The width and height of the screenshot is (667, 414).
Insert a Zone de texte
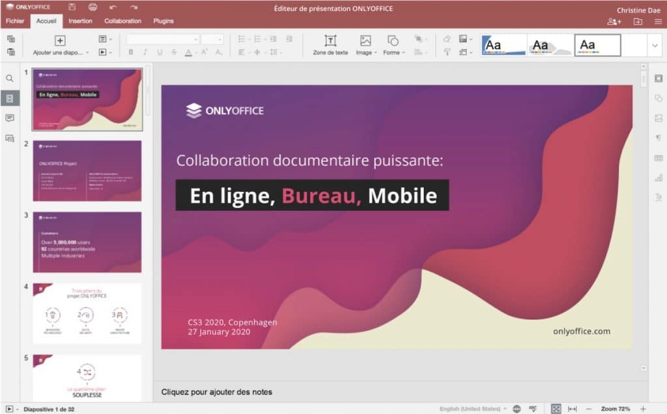click(x=330, y=45)
